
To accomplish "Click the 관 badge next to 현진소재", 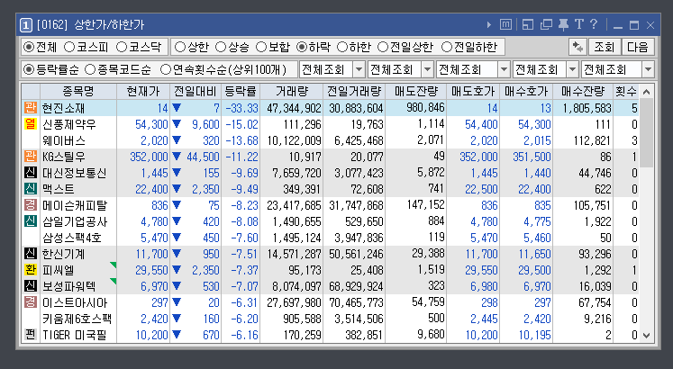I will (x=30, y=108).
